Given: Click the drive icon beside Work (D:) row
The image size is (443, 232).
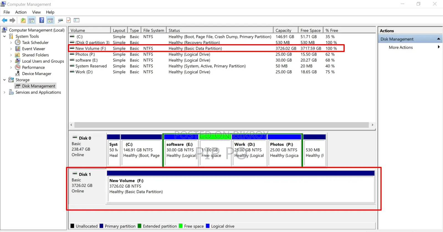Looking at the screenshot, I should tap(72, 72).
